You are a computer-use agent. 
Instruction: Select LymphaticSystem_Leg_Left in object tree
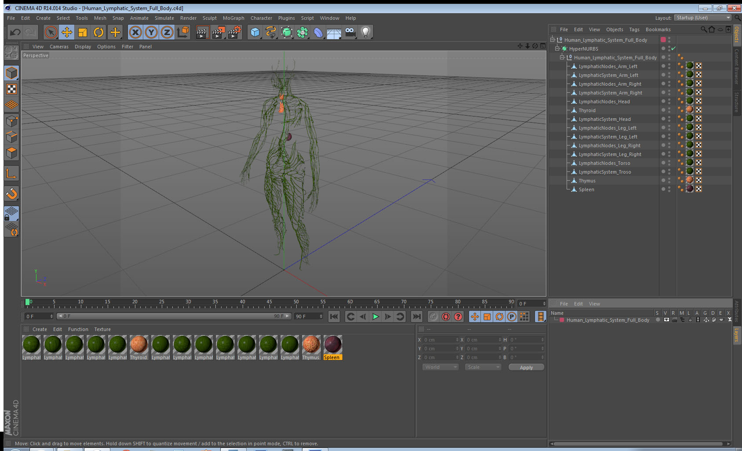click(607, 137)
